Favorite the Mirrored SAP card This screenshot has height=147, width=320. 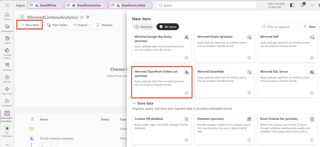[312, 58]
